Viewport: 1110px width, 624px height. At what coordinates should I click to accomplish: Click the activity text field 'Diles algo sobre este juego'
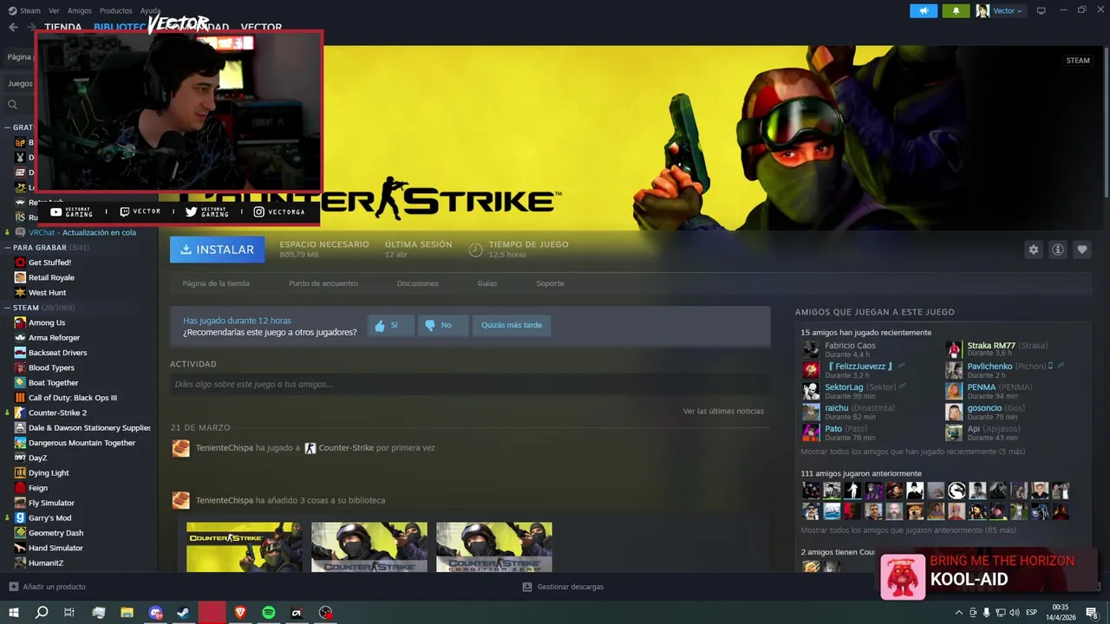tap(470, 384)
